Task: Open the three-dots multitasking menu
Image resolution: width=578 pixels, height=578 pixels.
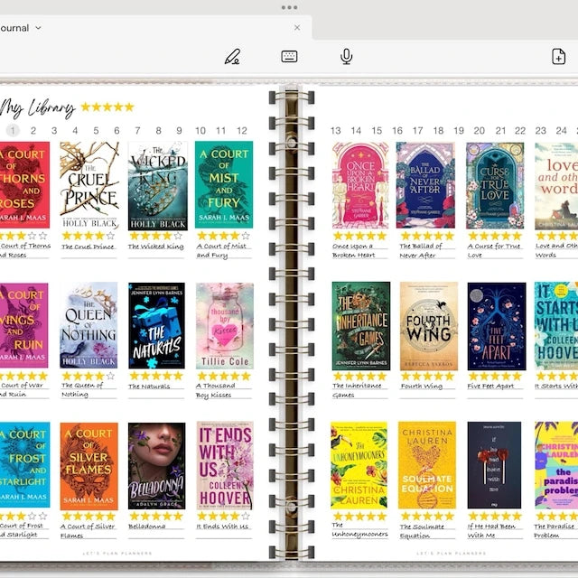Action: pyautogui.click(x=289, y=7)
